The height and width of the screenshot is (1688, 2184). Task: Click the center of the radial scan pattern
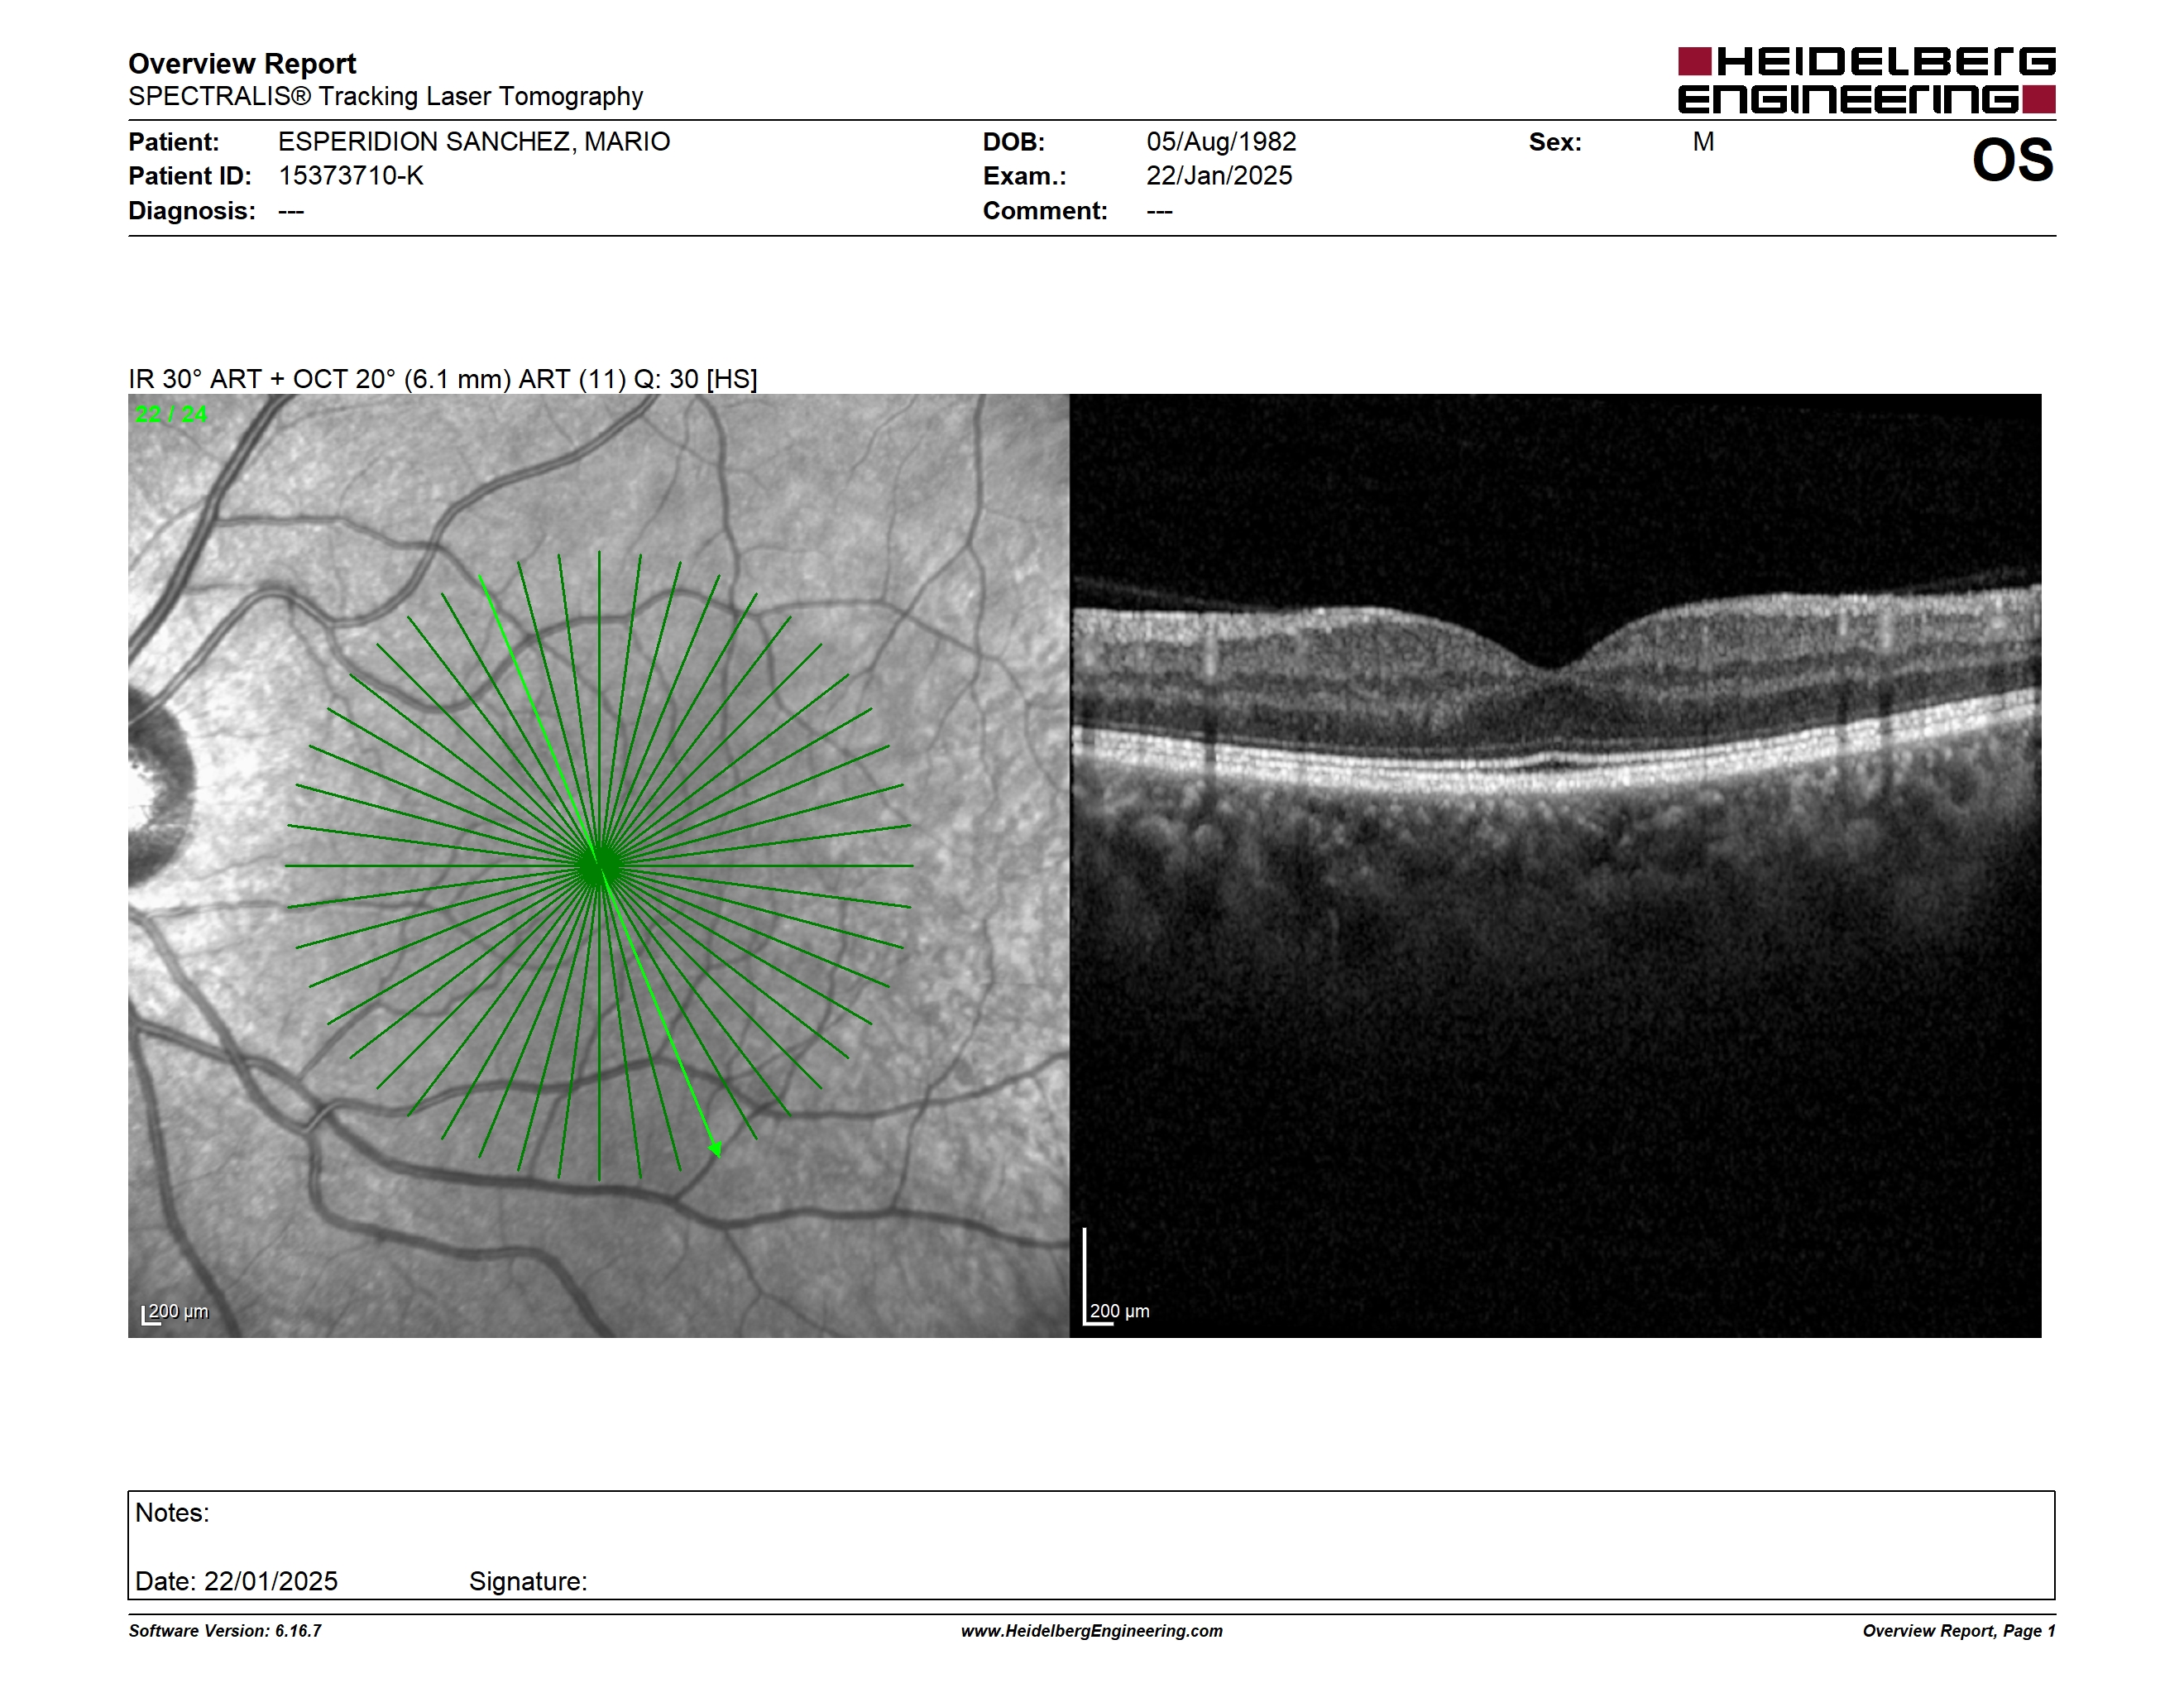point(599,866)
